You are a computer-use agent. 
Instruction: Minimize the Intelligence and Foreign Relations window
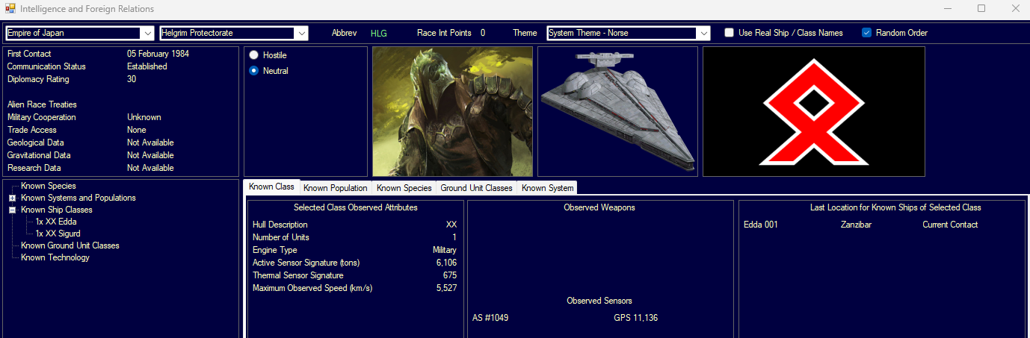(947, 8)
